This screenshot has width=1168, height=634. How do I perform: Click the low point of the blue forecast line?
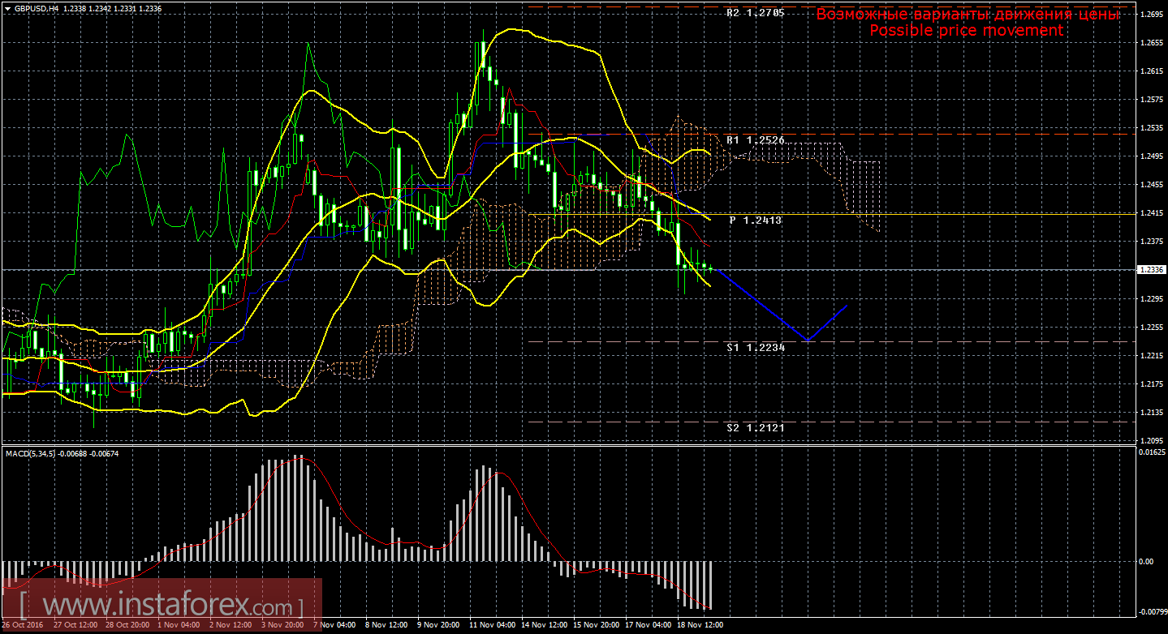(x=808, y=340)
